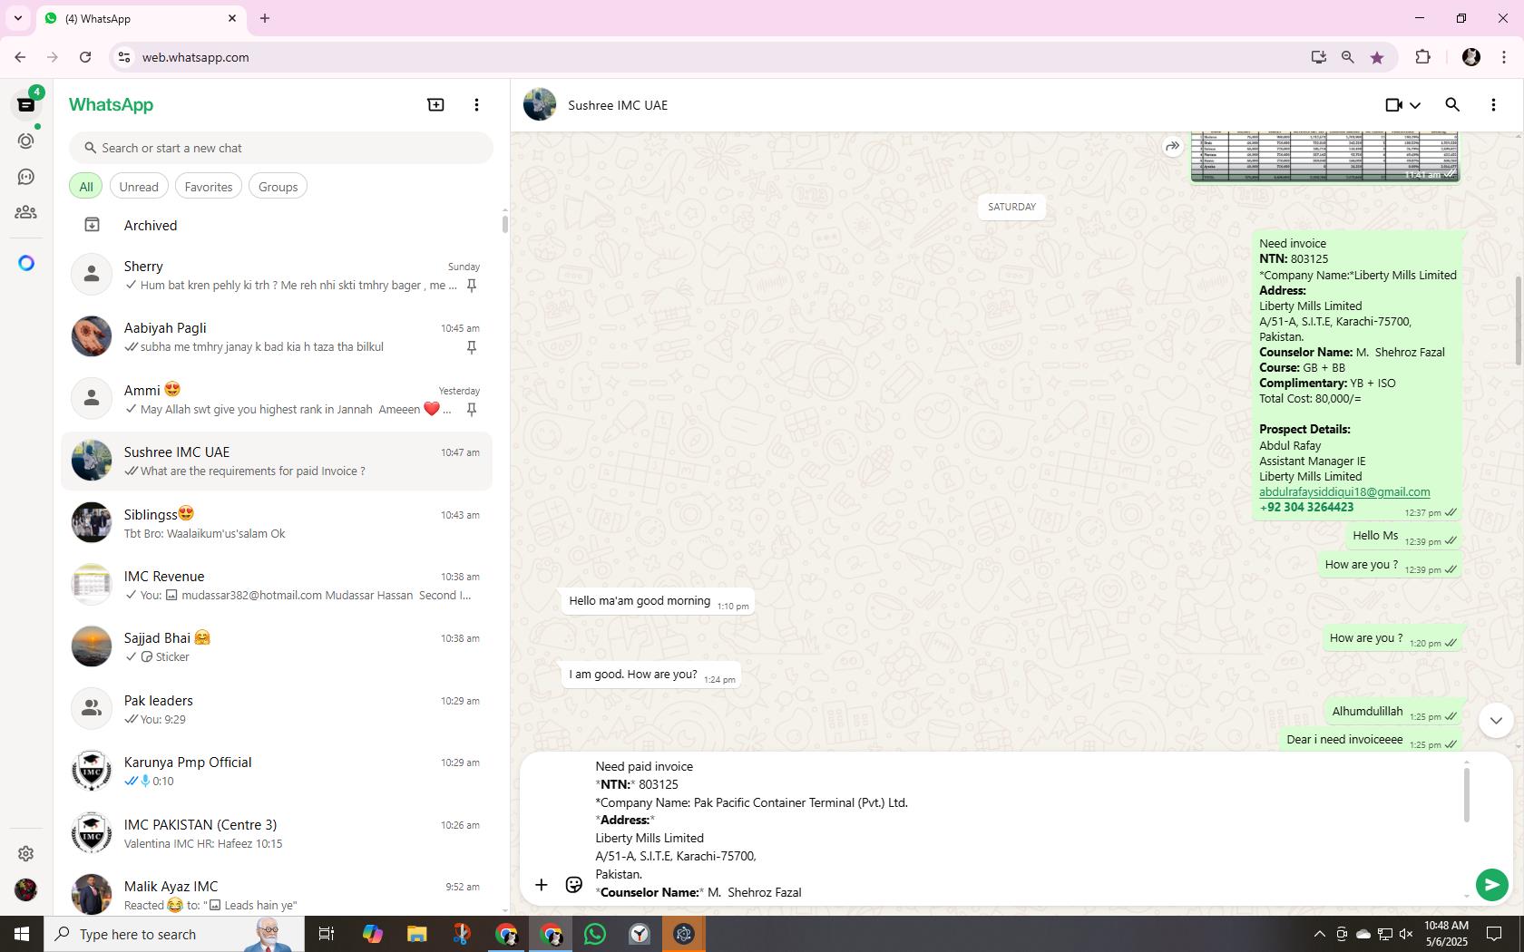The image size is (1524, 952).
Task: Open the Archived chats row
Action: (x=277, y=226)
